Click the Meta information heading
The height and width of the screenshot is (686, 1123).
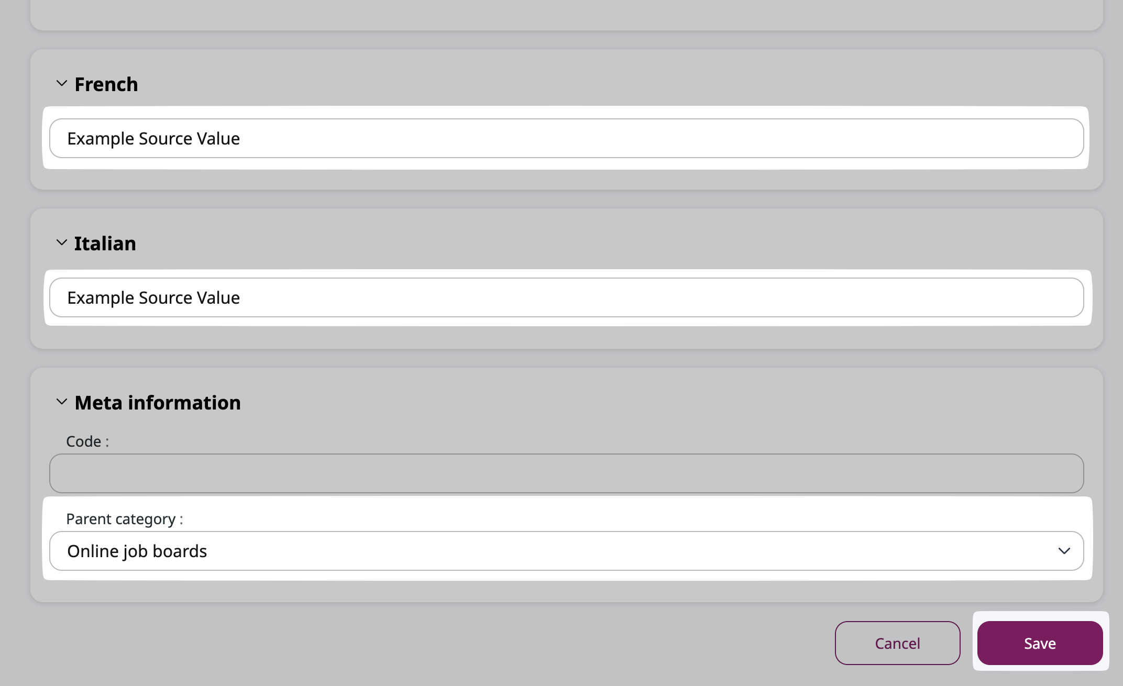point(158,403)
